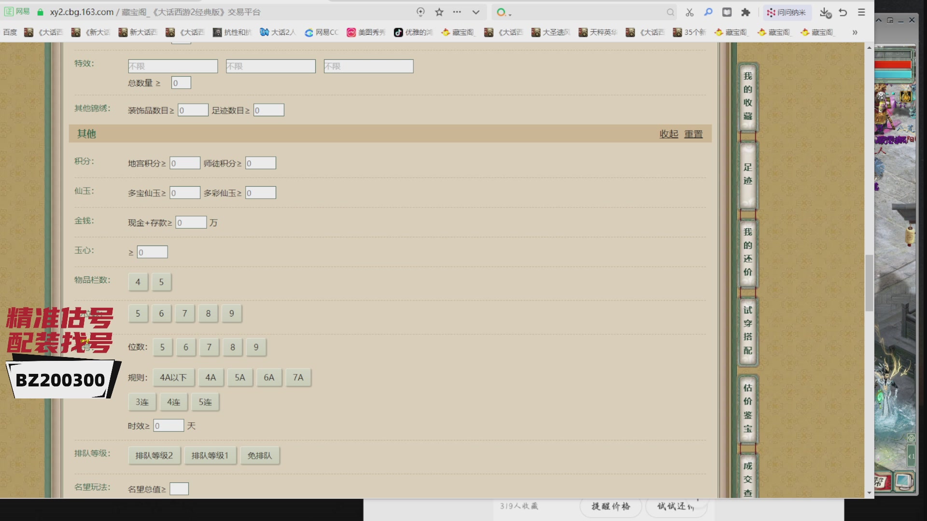
Task: Click the 问问纳米 assistant button
Action: (787, 12)
